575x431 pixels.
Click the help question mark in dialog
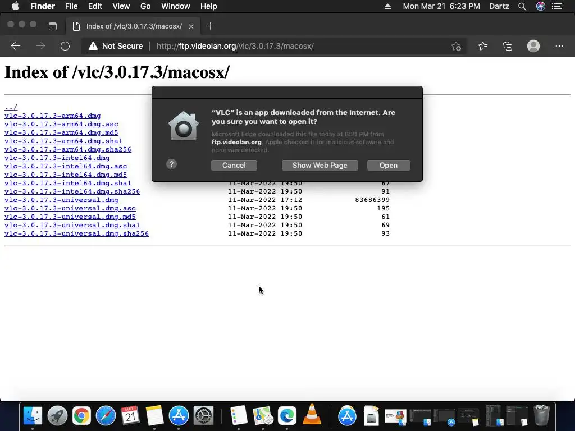(x=171, y=164)
